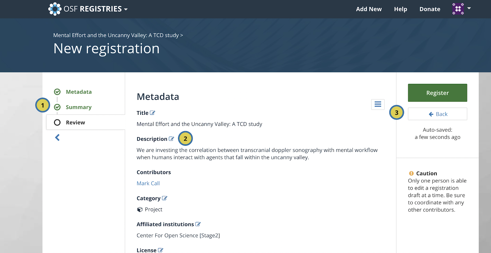The width and height of the screenshot is (491, 253).
Task: Click the OSF logo icon
Action: [x=55, y=9]
